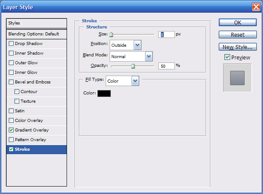The width and height of the screenshot is (263, 194).
Task: Select the Gradient Overlay label row
Action: point(36,130)
